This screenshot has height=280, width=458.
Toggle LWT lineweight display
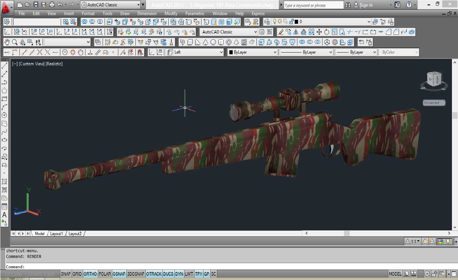click(x=189, y=274)
